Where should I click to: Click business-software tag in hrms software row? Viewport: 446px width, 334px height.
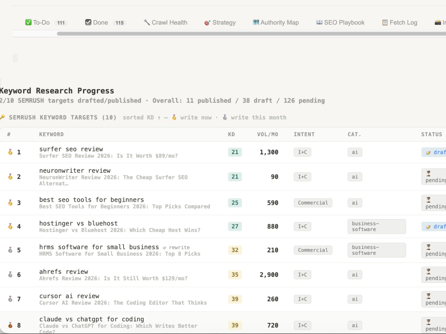point(376,250)
